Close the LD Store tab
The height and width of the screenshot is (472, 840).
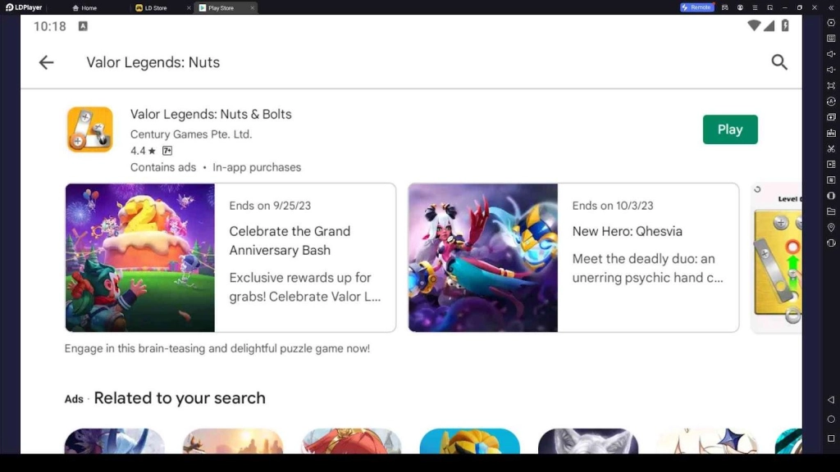coord(189,8)
